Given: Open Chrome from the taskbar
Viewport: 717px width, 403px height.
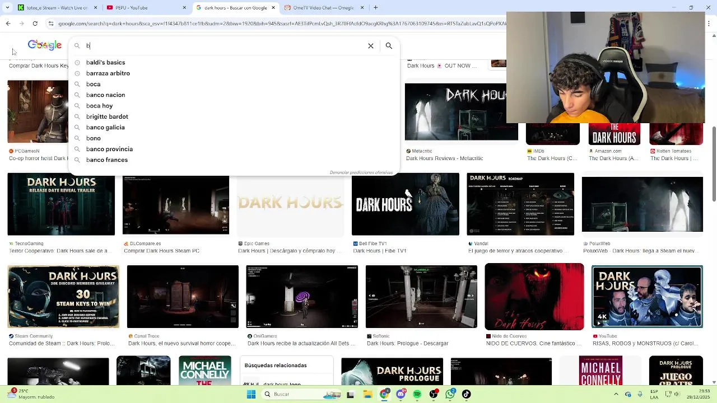Looking at the screenshot, I should click(384, 394).
